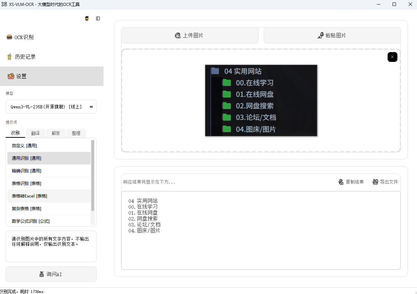417x294 pixels.
Task: Click the prompt list scrollbar
Action: point(93,175)
